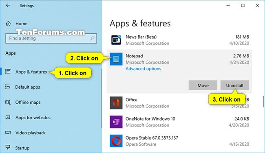Select the Apps for websites icon
This screenshot has height=153, width=265.
pyautogui.click(x=8, y=117)
